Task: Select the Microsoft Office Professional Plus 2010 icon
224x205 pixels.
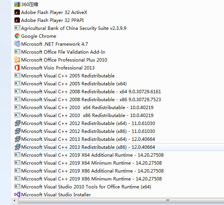Action: coord(17,60)
